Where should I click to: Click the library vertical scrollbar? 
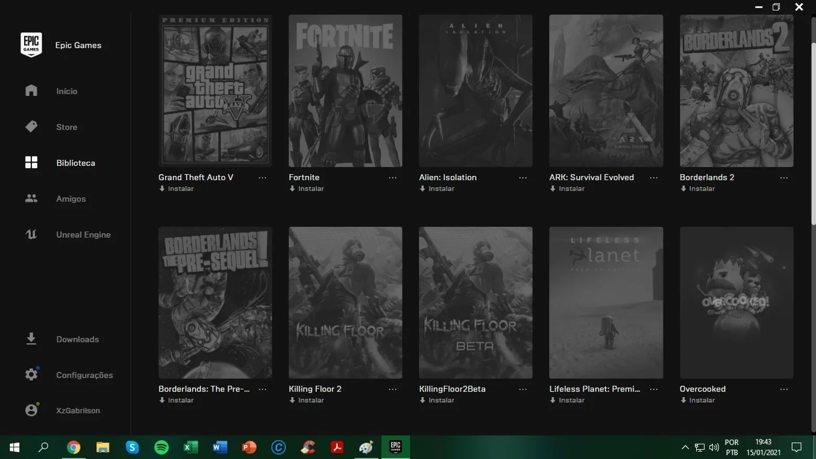coord(813,133)
